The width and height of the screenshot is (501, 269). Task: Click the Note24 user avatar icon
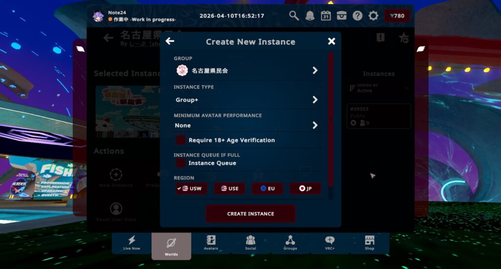point(98,16)
